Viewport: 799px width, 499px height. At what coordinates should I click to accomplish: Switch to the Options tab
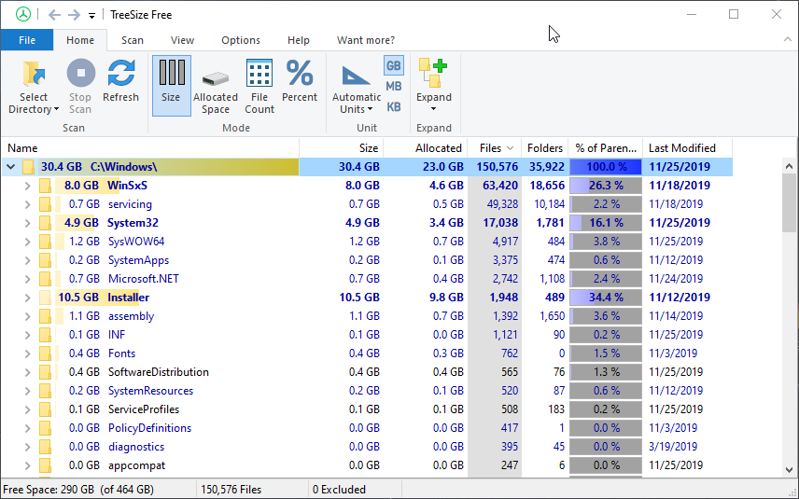241,40
